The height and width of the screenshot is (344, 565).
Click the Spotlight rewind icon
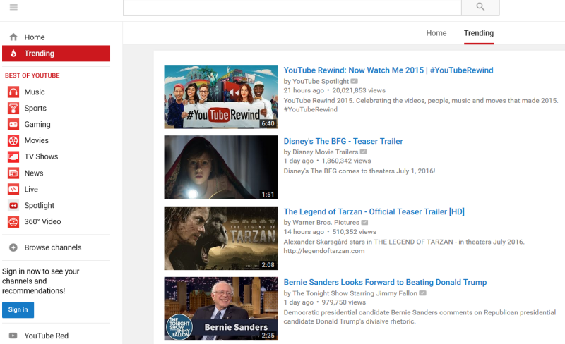click(x=13, y=205)
